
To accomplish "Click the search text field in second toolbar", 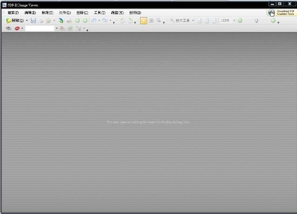I will (x=40, y=28).
